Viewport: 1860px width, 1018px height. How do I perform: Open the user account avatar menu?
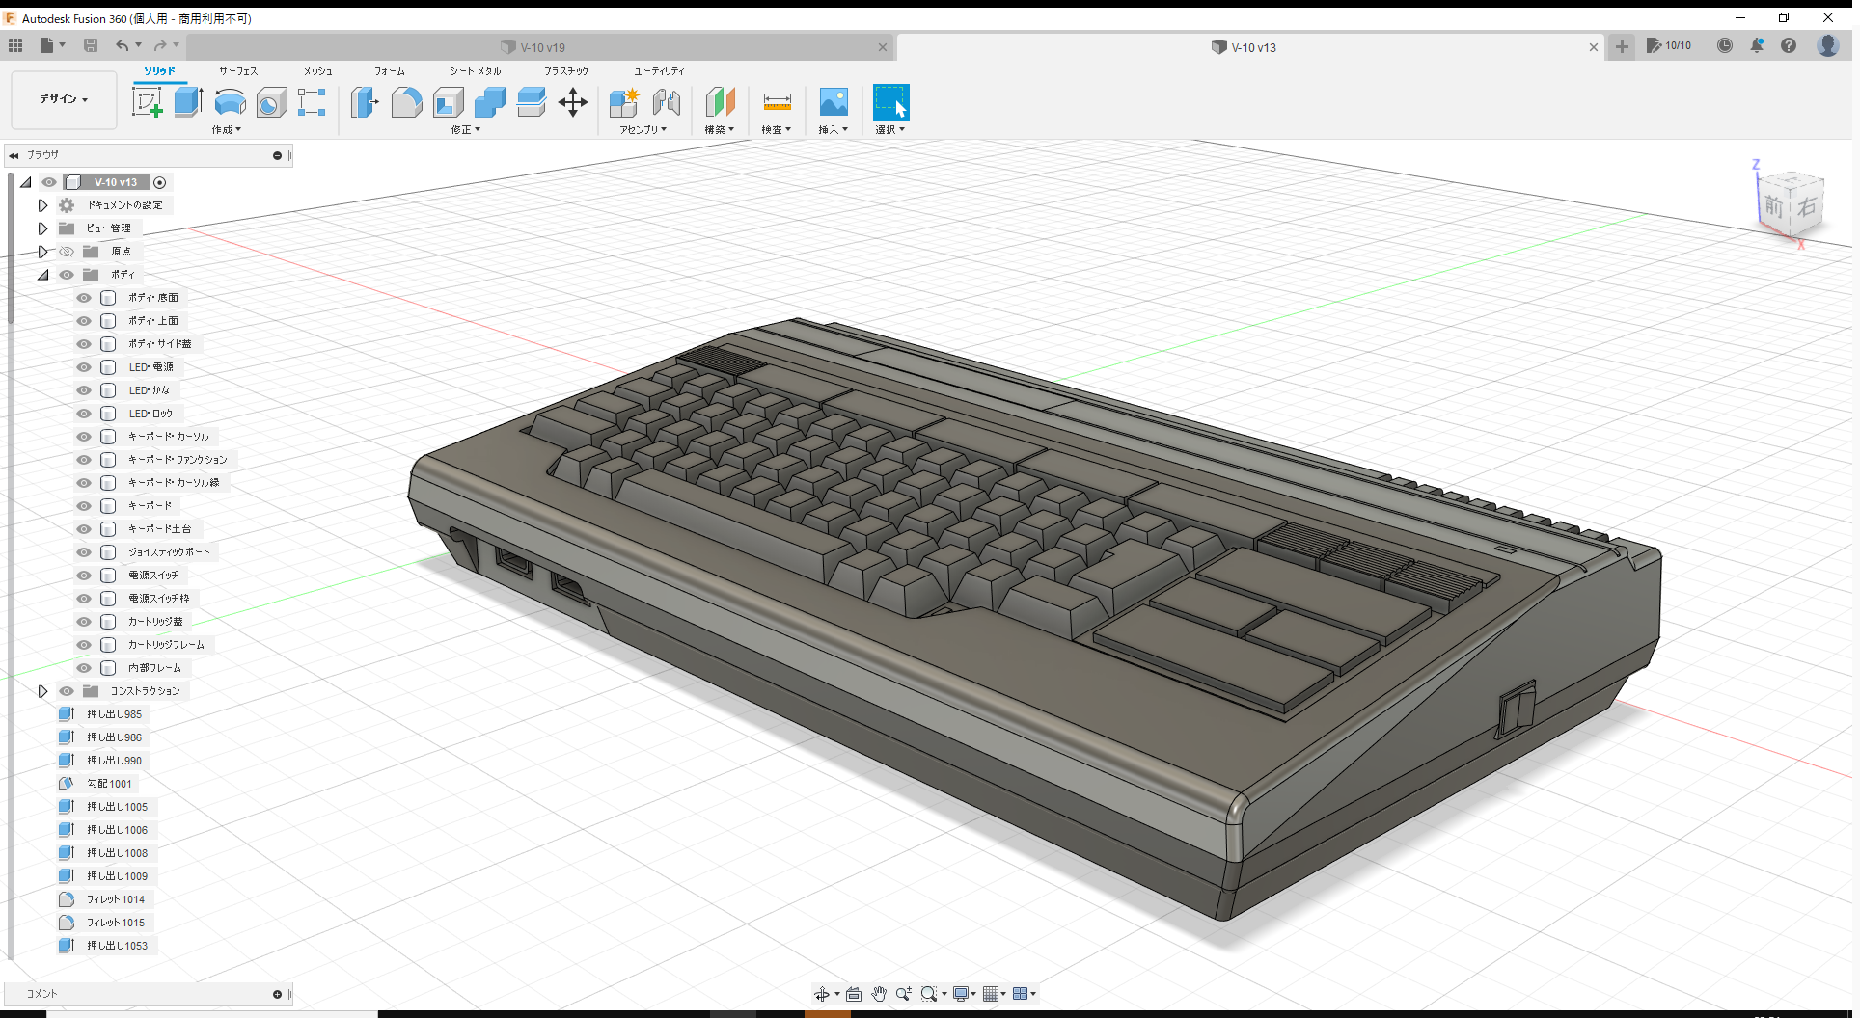coord(1828,45)
